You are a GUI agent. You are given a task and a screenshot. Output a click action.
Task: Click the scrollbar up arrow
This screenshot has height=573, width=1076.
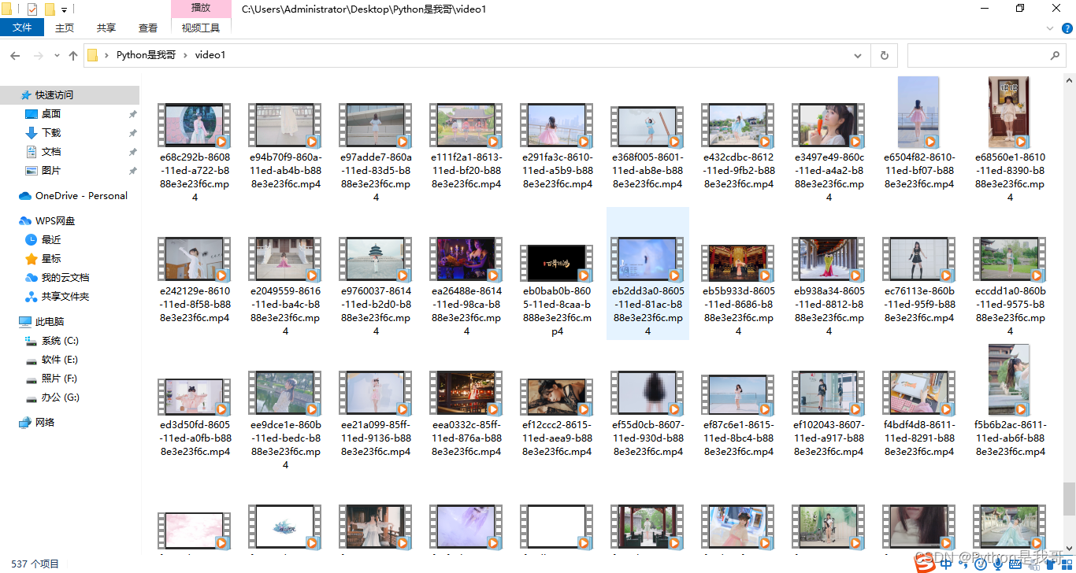click(x=1069, y=80)
